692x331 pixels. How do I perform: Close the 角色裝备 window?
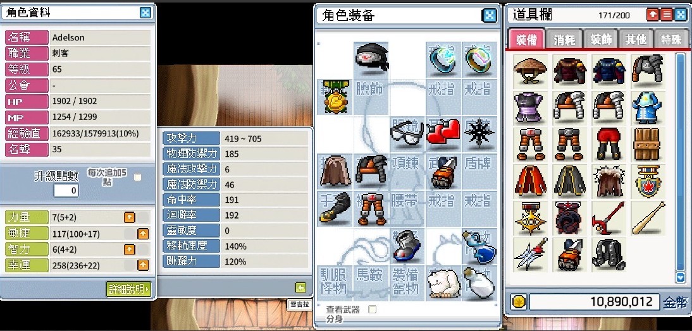click(489, 15)
